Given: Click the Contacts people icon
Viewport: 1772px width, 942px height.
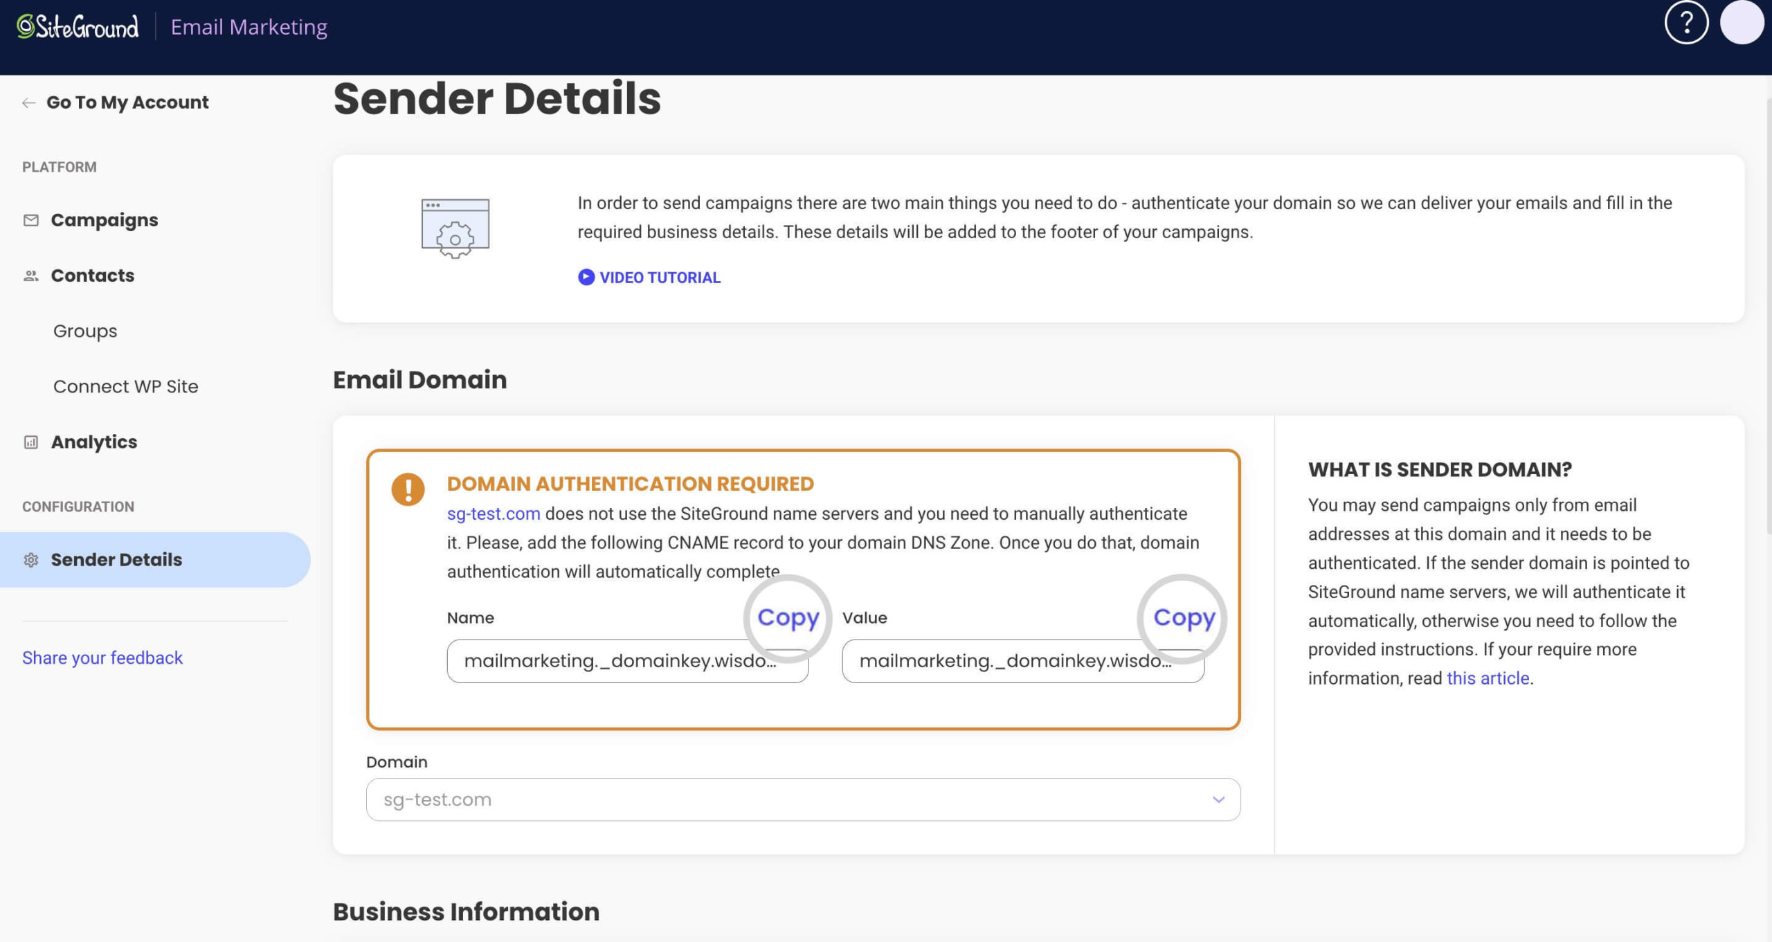Looking at the screenshot, I should (x=31, y=275).
